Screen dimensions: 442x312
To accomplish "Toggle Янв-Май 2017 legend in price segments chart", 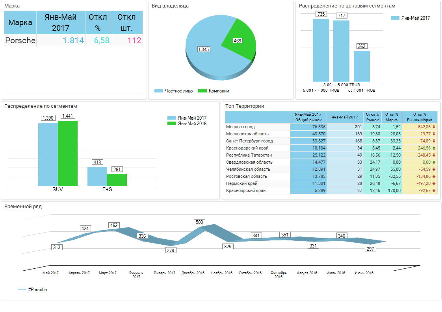I will 395,18.
